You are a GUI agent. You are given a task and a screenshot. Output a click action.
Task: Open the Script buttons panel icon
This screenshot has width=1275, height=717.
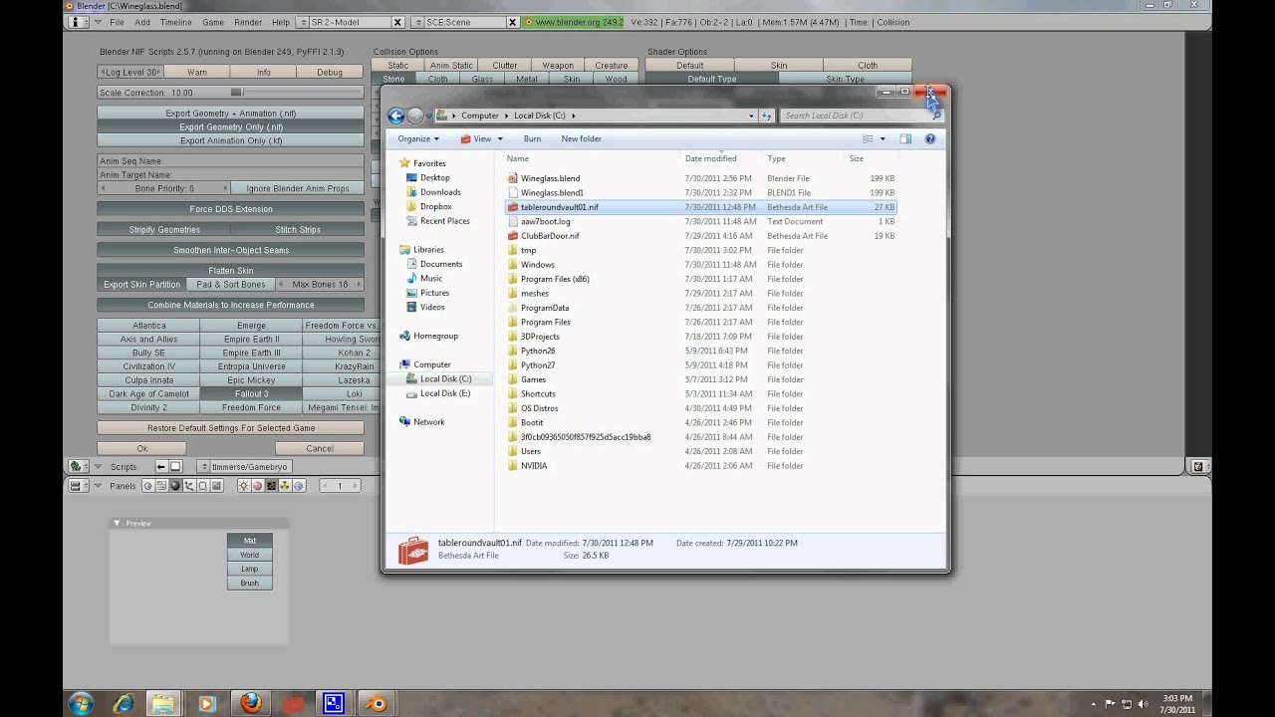161,486
